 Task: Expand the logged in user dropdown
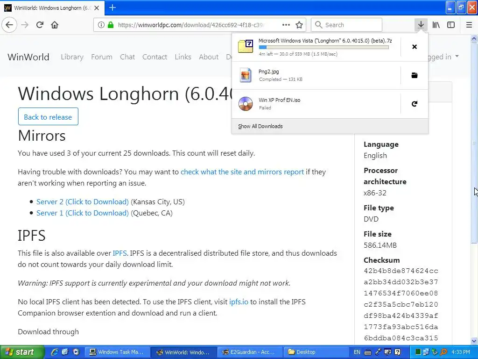coord(443,57)
